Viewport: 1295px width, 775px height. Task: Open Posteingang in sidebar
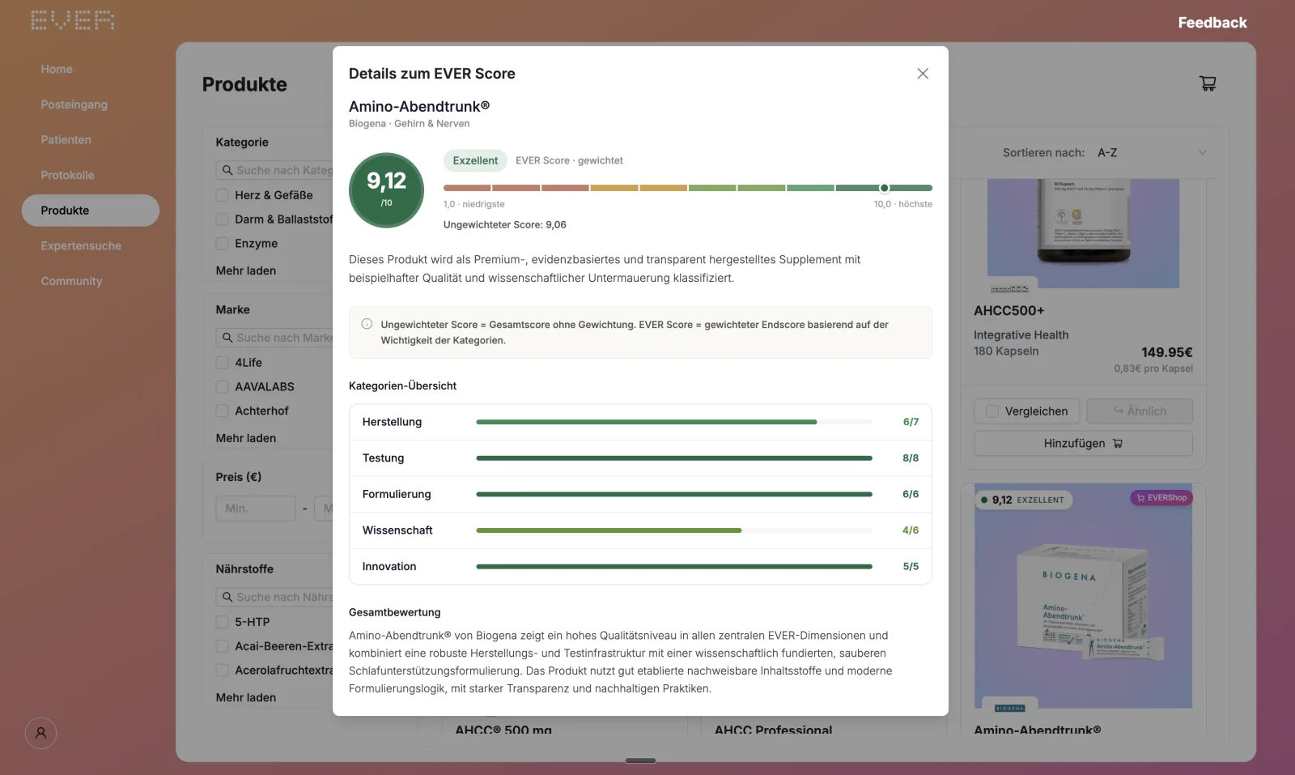[x=74, y=104]
